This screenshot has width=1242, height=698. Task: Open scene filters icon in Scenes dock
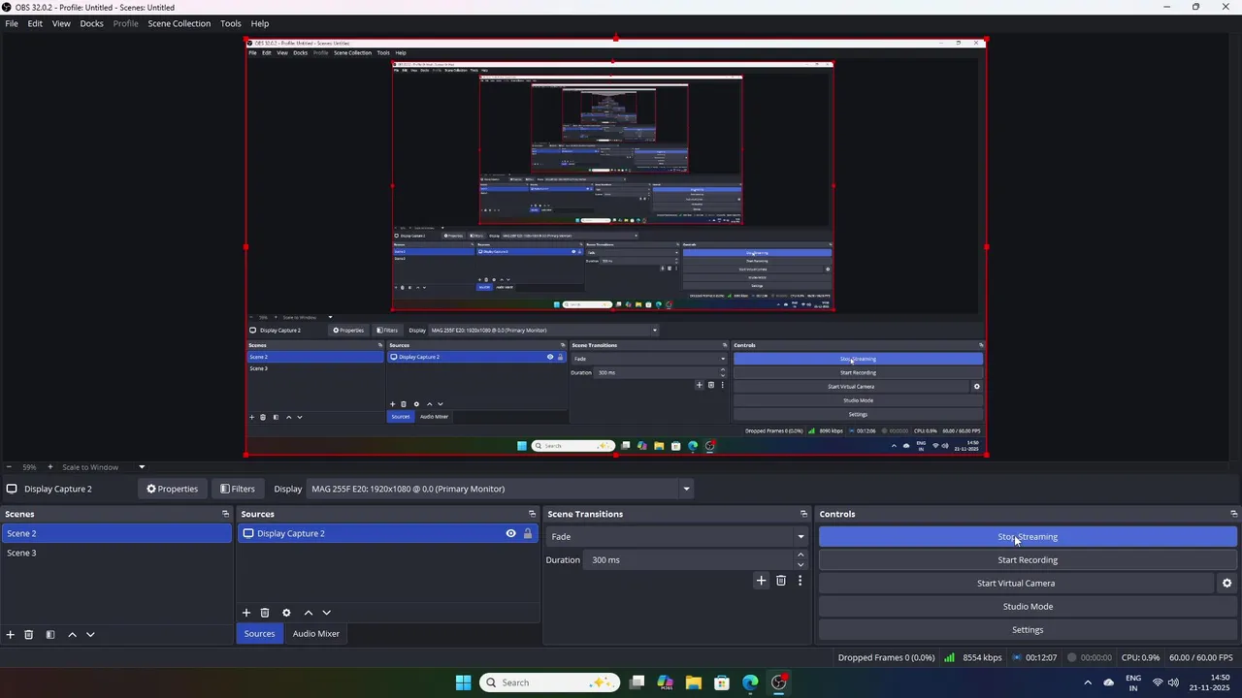point(50,635)
